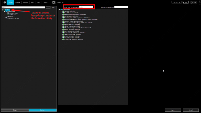The height and width of the screenshot is (113, 201).
Task: Open the Storage tab
Action: (x=18, y=2)
